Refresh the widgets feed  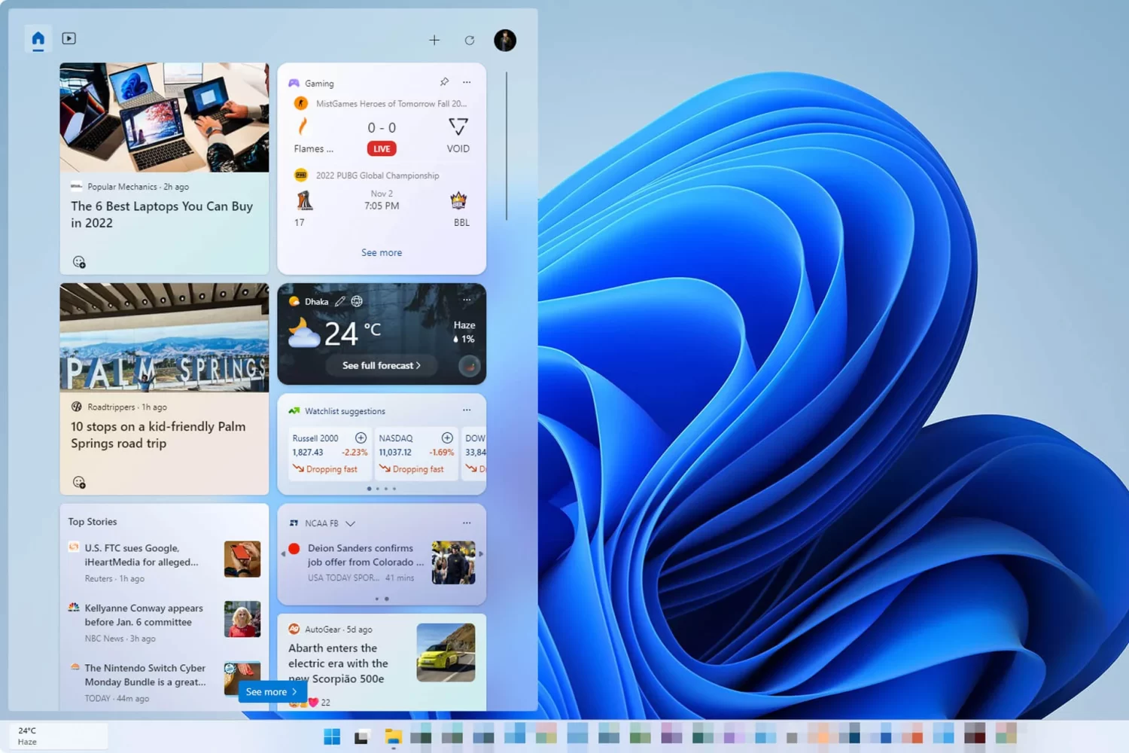[470, 40]
